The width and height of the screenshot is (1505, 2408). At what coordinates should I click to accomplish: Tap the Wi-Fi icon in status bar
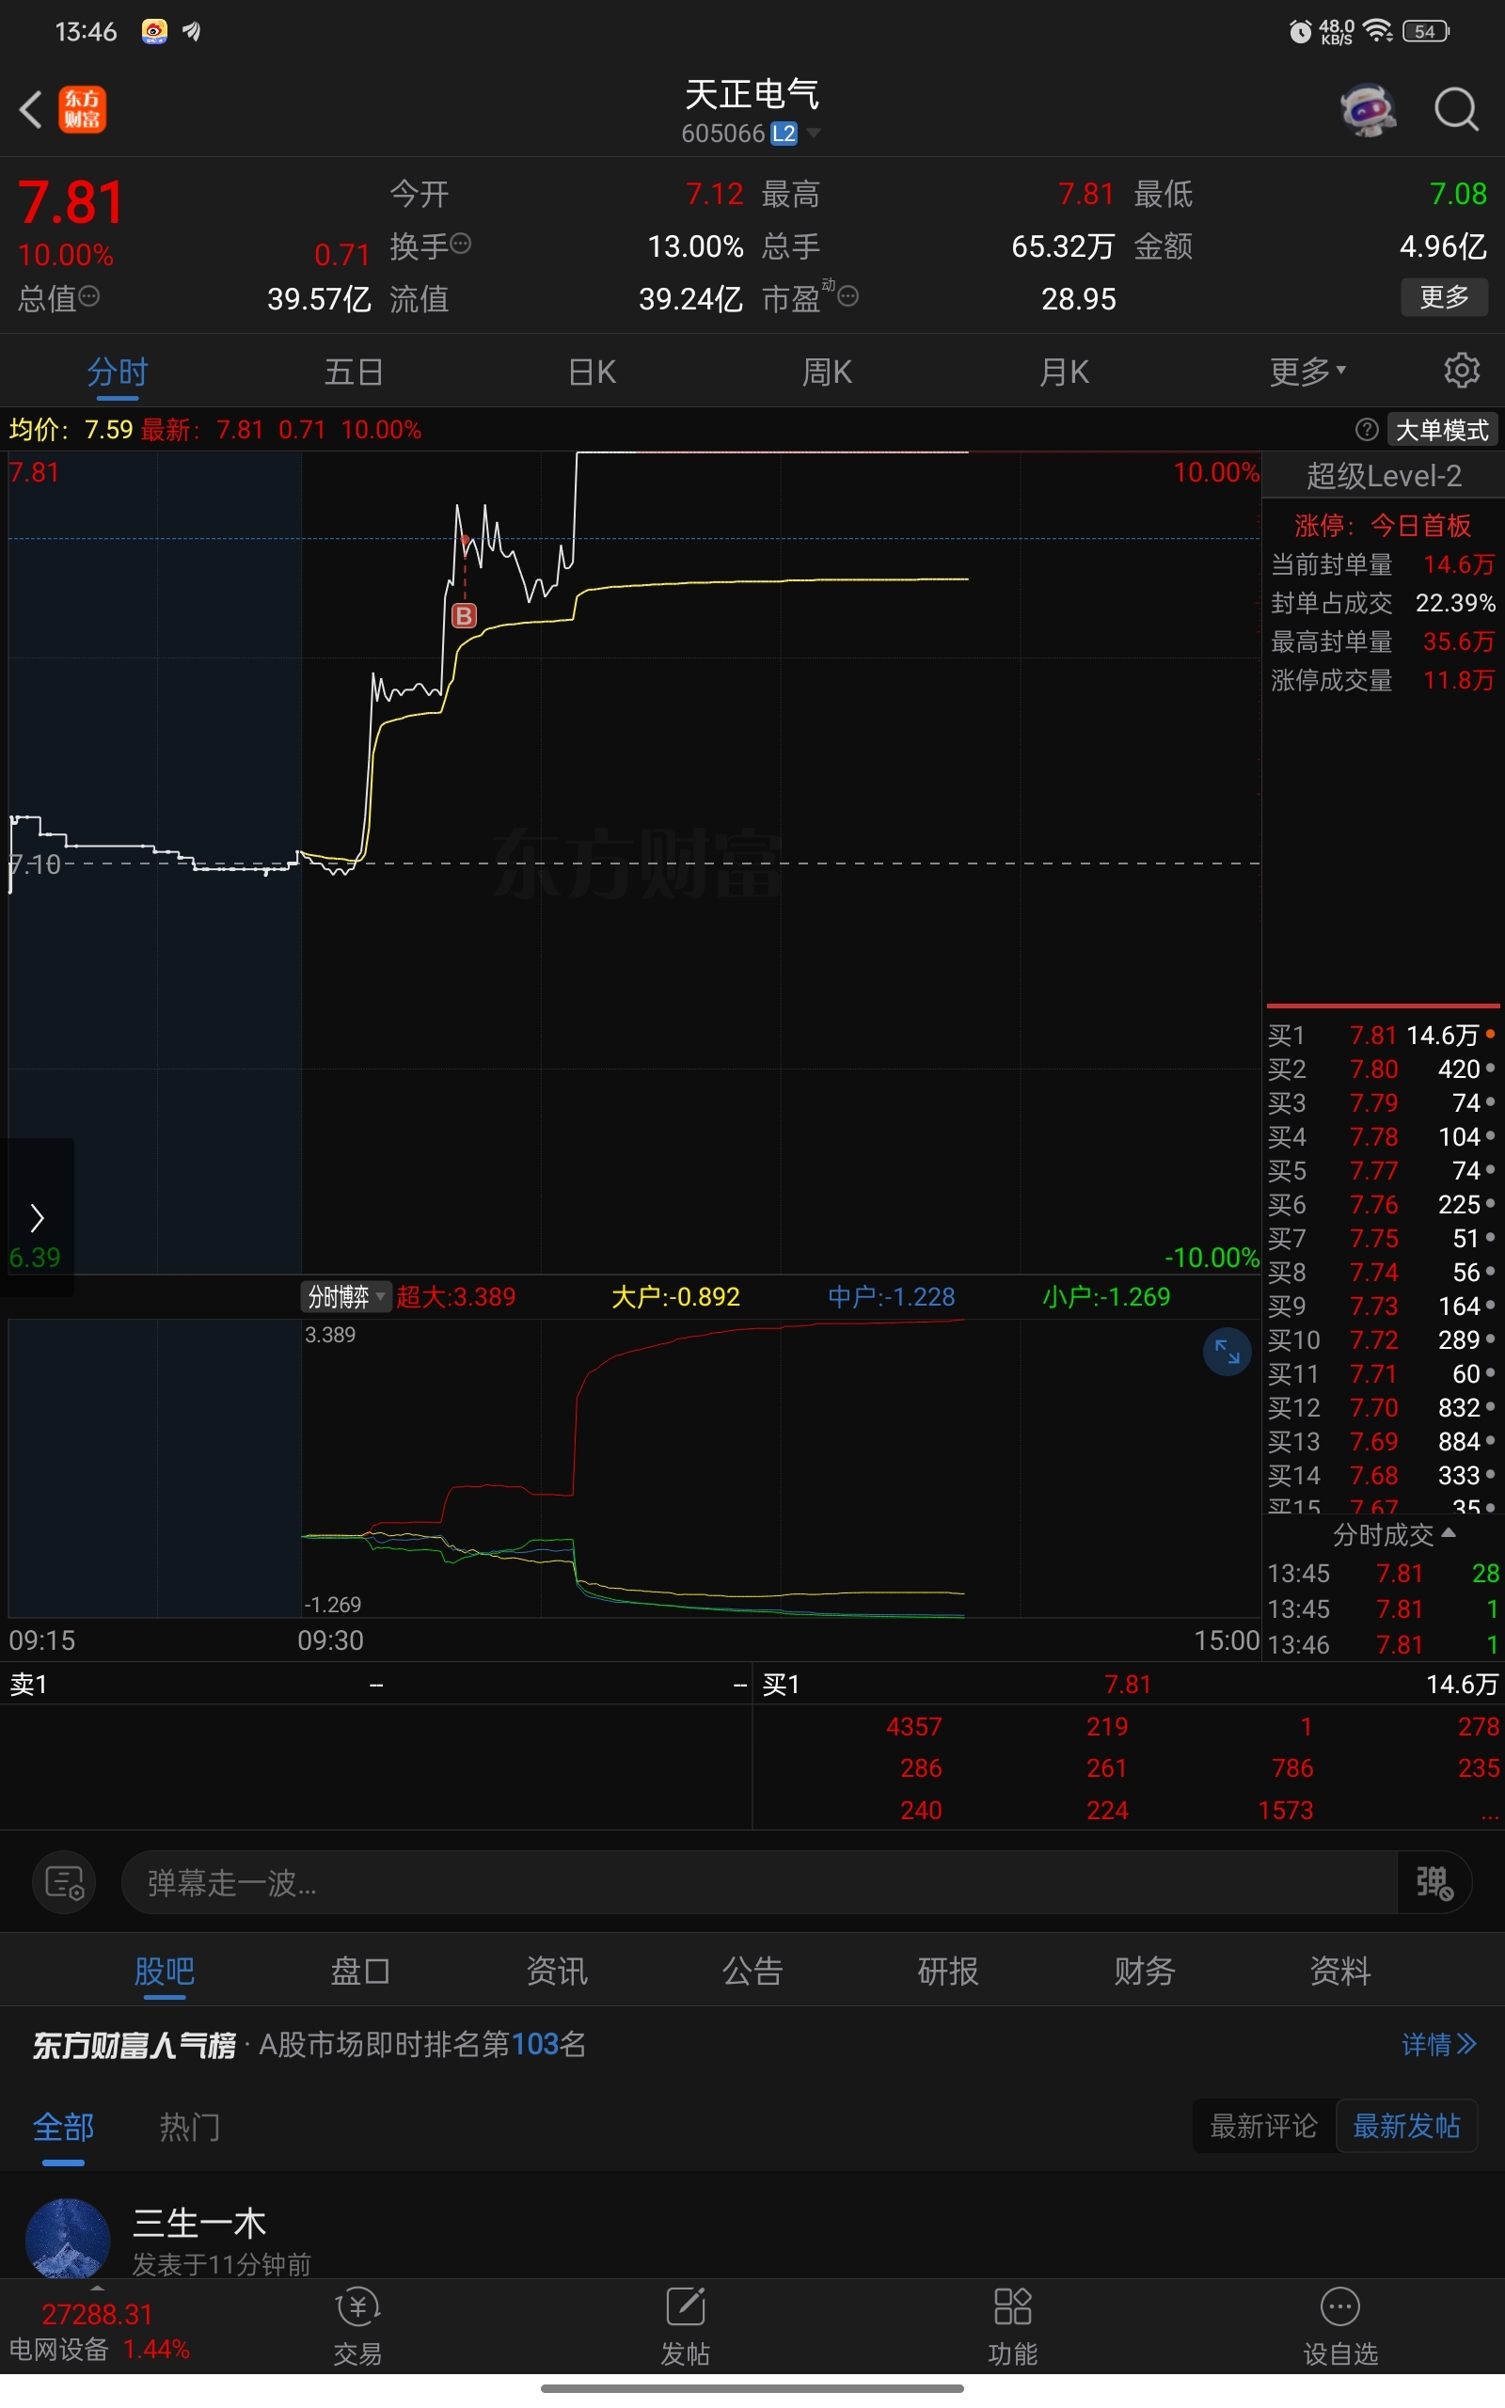coord(1378,31)
